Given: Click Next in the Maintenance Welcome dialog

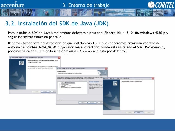Looking at the screenshot, I should coord(45,92).
